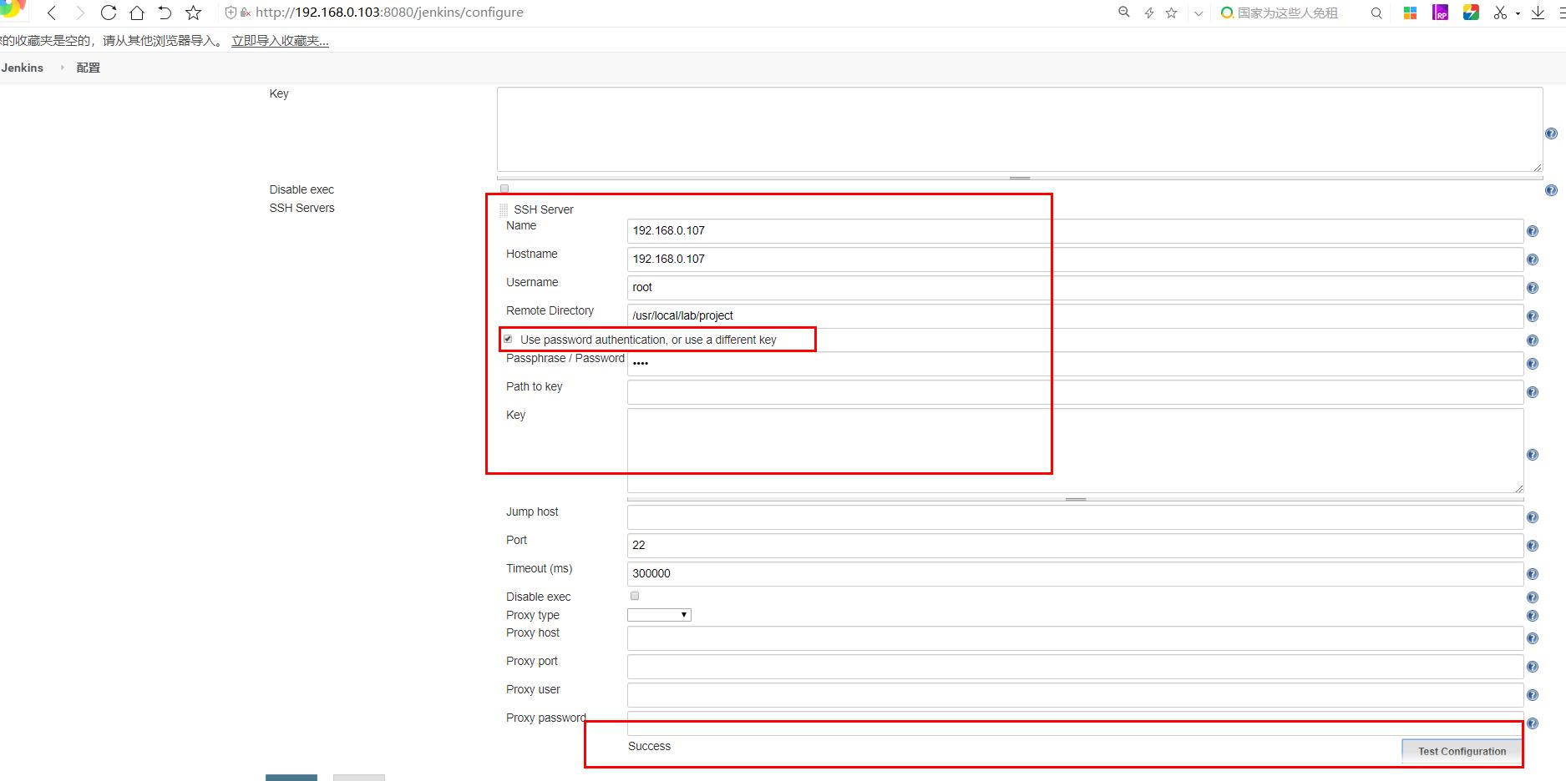Uncheck Use password authentication checkbox

pyautogui.click(x=508, y=339)
